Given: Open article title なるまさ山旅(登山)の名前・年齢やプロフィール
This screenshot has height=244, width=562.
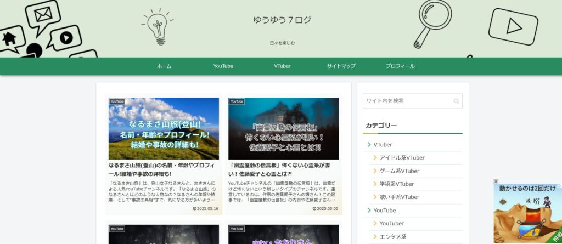Looking at the screenshot, I should [x=162, y=169].
